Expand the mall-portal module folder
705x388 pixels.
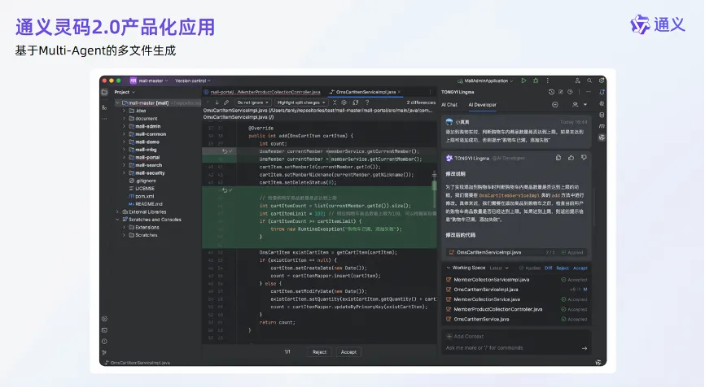point(124,158)
